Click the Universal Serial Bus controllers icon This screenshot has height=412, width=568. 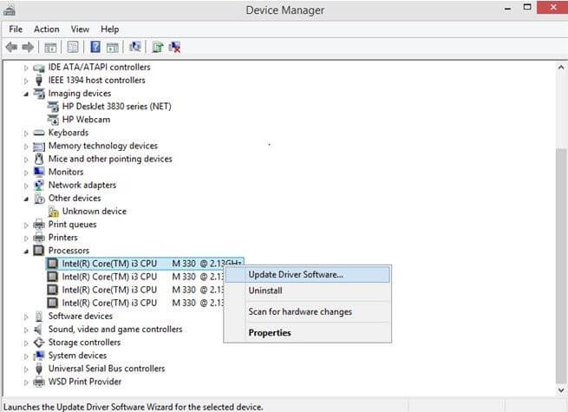click(x=39, y=369)
